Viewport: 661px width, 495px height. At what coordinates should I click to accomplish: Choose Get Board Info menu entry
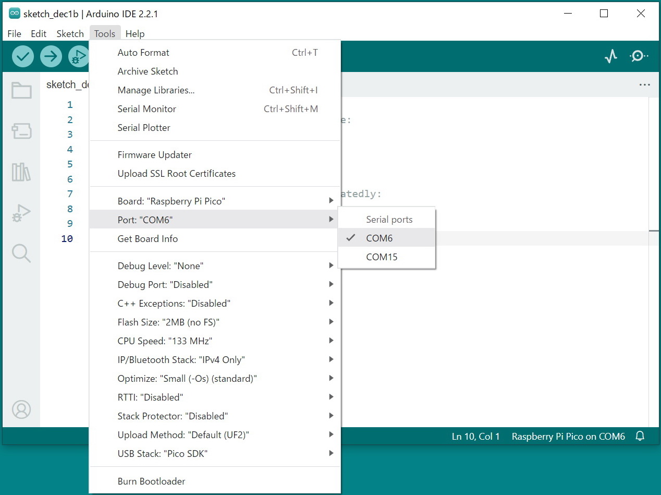(215, 238)
